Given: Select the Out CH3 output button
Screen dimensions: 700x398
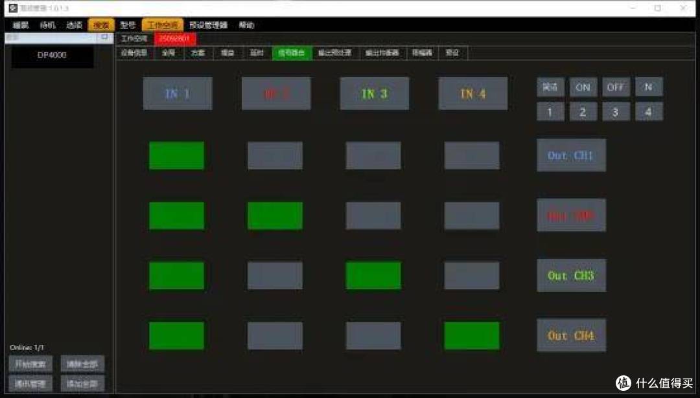Looking at the screenshot, I should pyautogui.click(x=571, y=276).
